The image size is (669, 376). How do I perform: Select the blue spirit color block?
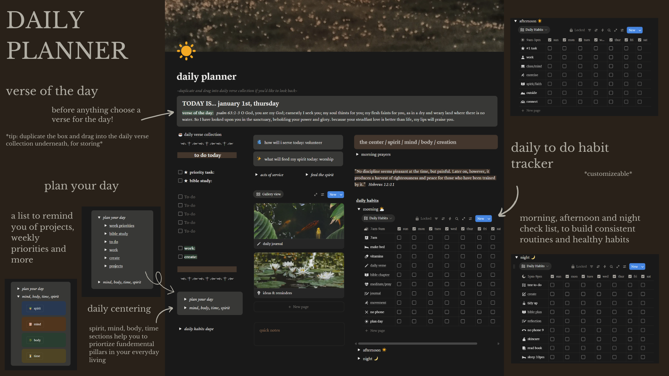(x=44, y=308)
